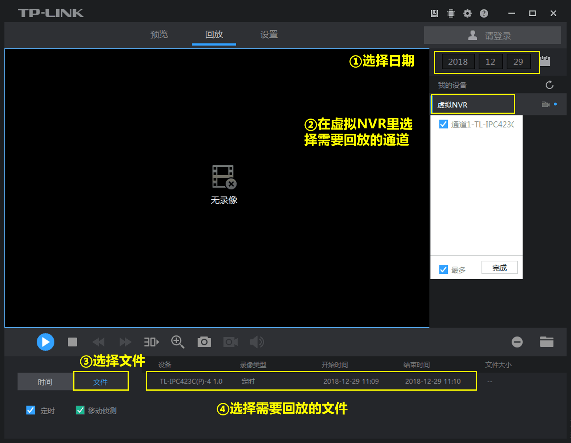The width and height of the screenshot is (571, 443).
Task: Click the camera icon beside 虚拟NVR
Action: pyautogui.click(x=545, y=104)
